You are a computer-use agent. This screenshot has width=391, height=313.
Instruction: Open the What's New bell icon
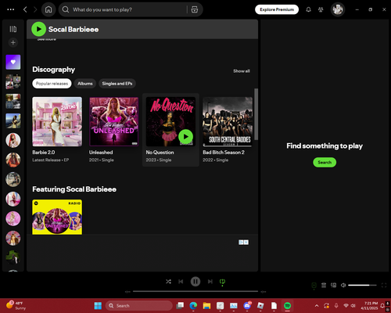pyautogui.click(x=308, y=9)
